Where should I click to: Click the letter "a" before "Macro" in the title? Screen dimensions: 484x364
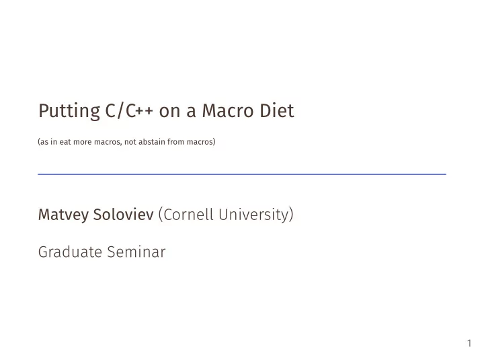click(191, 112)
